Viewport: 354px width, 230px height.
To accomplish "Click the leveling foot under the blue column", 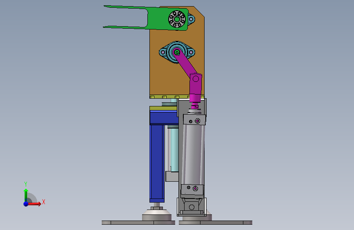I will (x=157, y=213).
